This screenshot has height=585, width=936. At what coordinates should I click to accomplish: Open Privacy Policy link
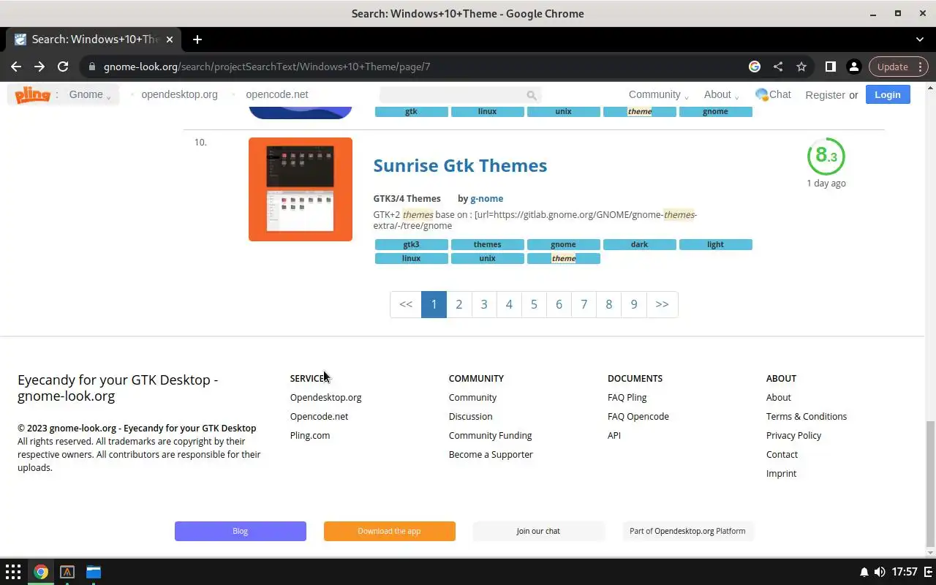793,435
